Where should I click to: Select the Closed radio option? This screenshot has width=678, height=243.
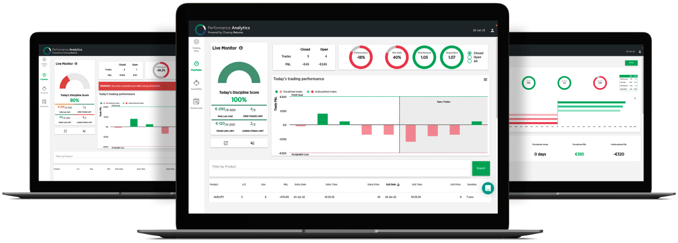(469, 53)
